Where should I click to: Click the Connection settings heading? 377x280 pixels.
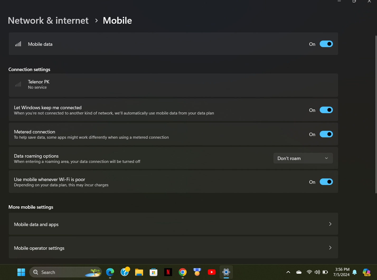click(x=29, y=69)
